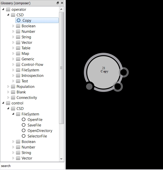163x170 pixels.
Task: Expand the Test folder
Action: click(13, 81)
